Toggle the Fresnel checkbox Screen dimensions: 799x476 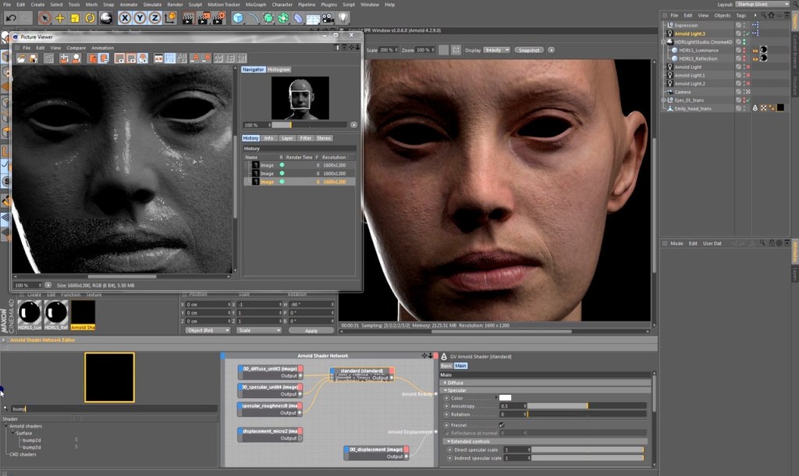(x=502, y=425)
